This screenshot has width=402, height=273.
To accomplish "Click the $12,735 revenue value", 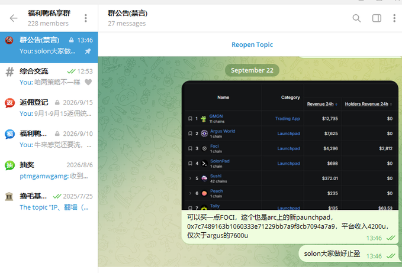I will pyautogui.click(x=330, y=118).
